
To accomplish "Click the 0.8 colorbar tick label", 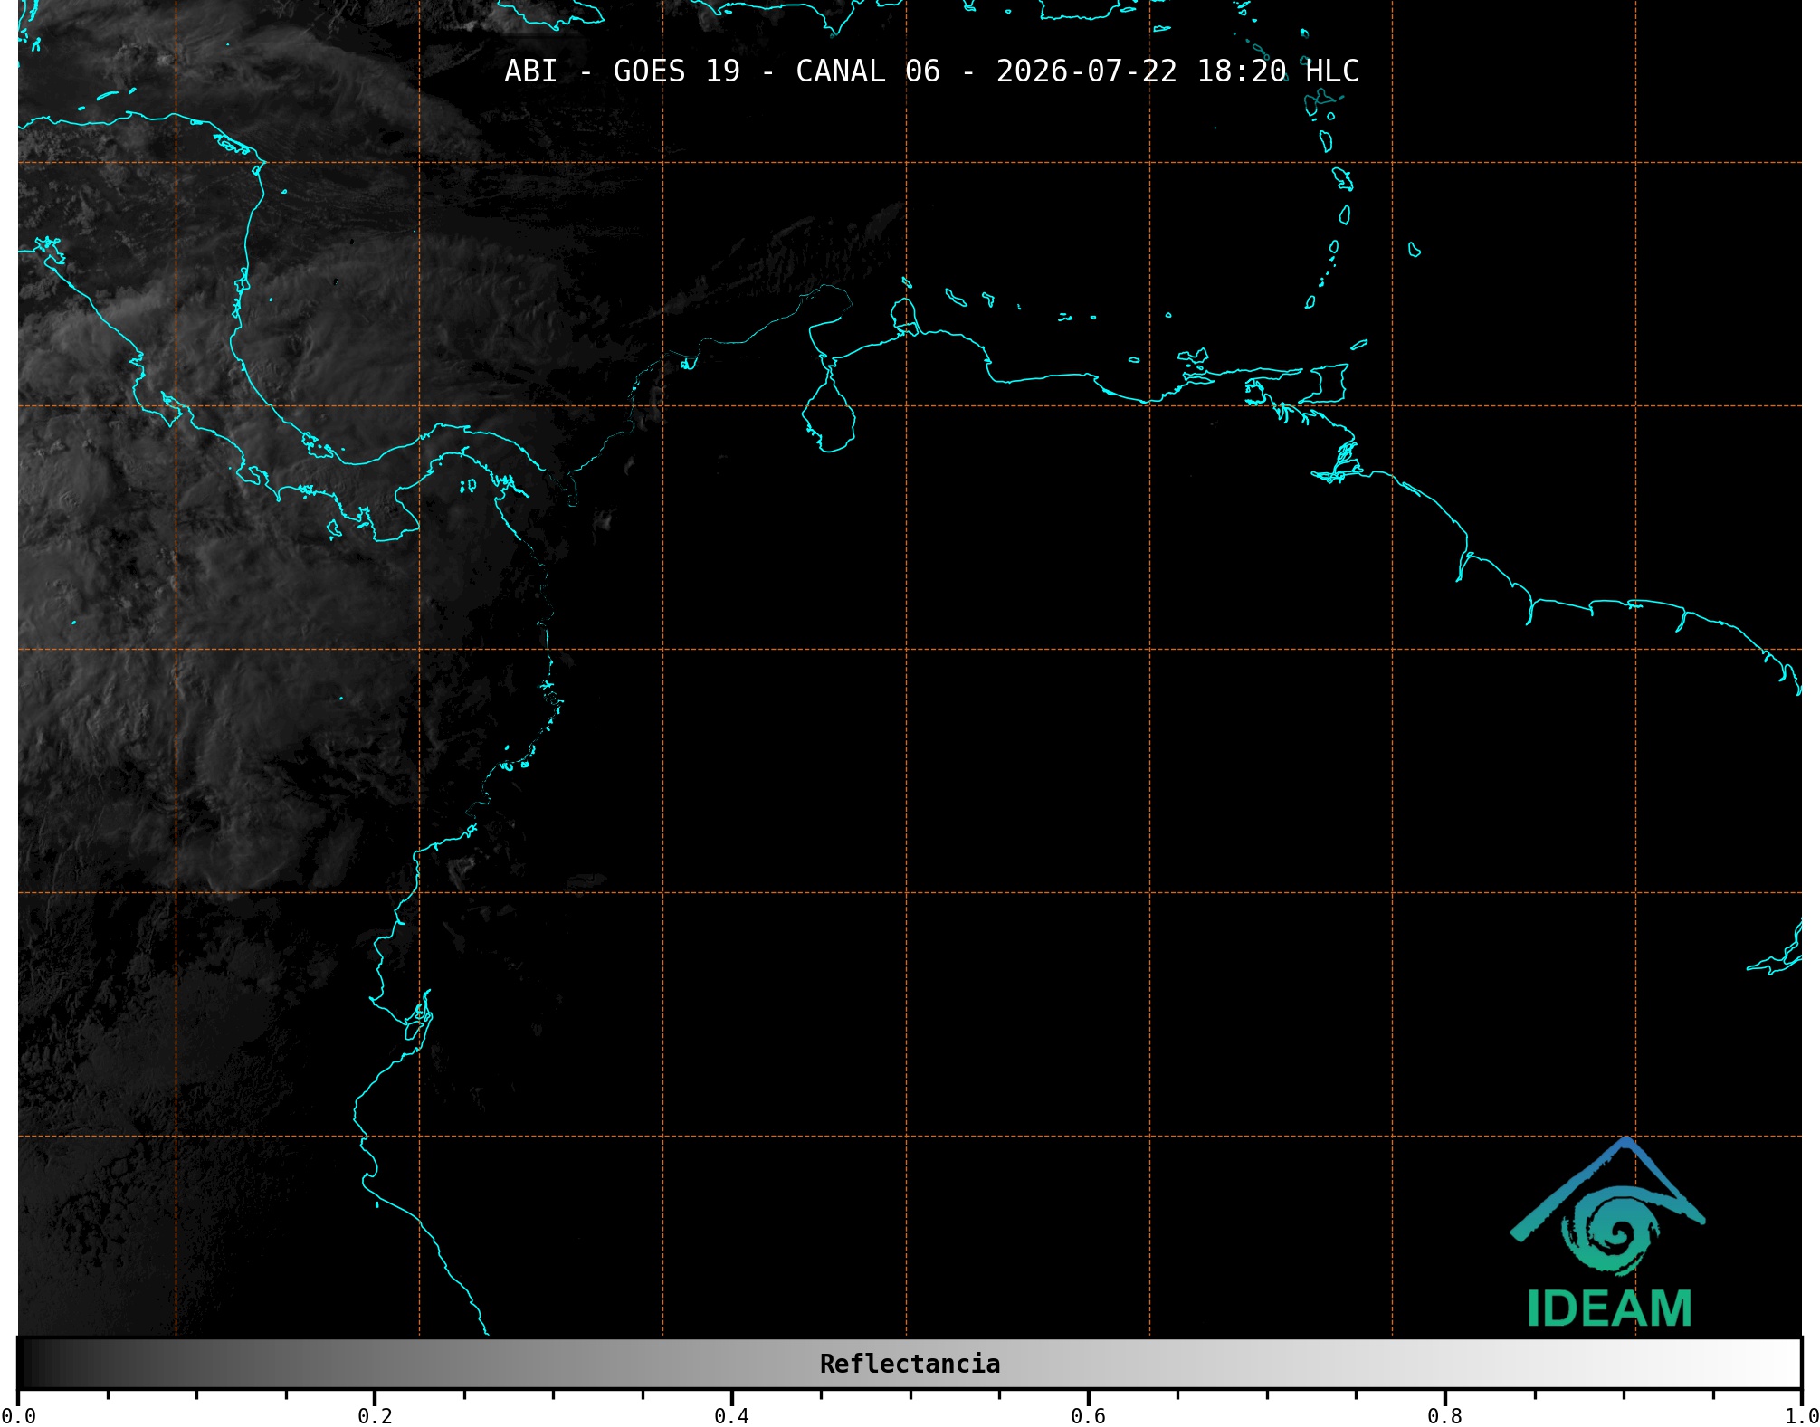I will pos(1444,1415).
